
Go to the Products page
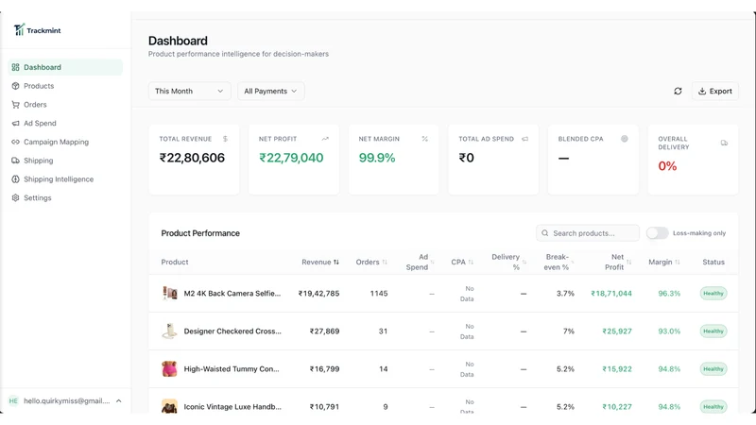(x=65, y=86)
